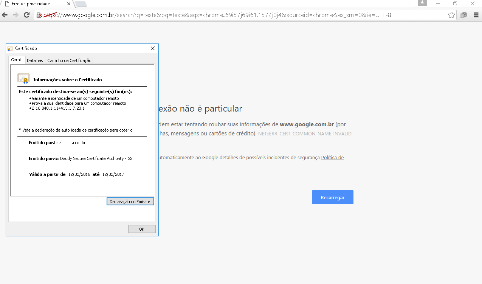The width and height of the screenshot is (482, 284).
Task: Minimize the Chrome browser window
Action: 438,3
